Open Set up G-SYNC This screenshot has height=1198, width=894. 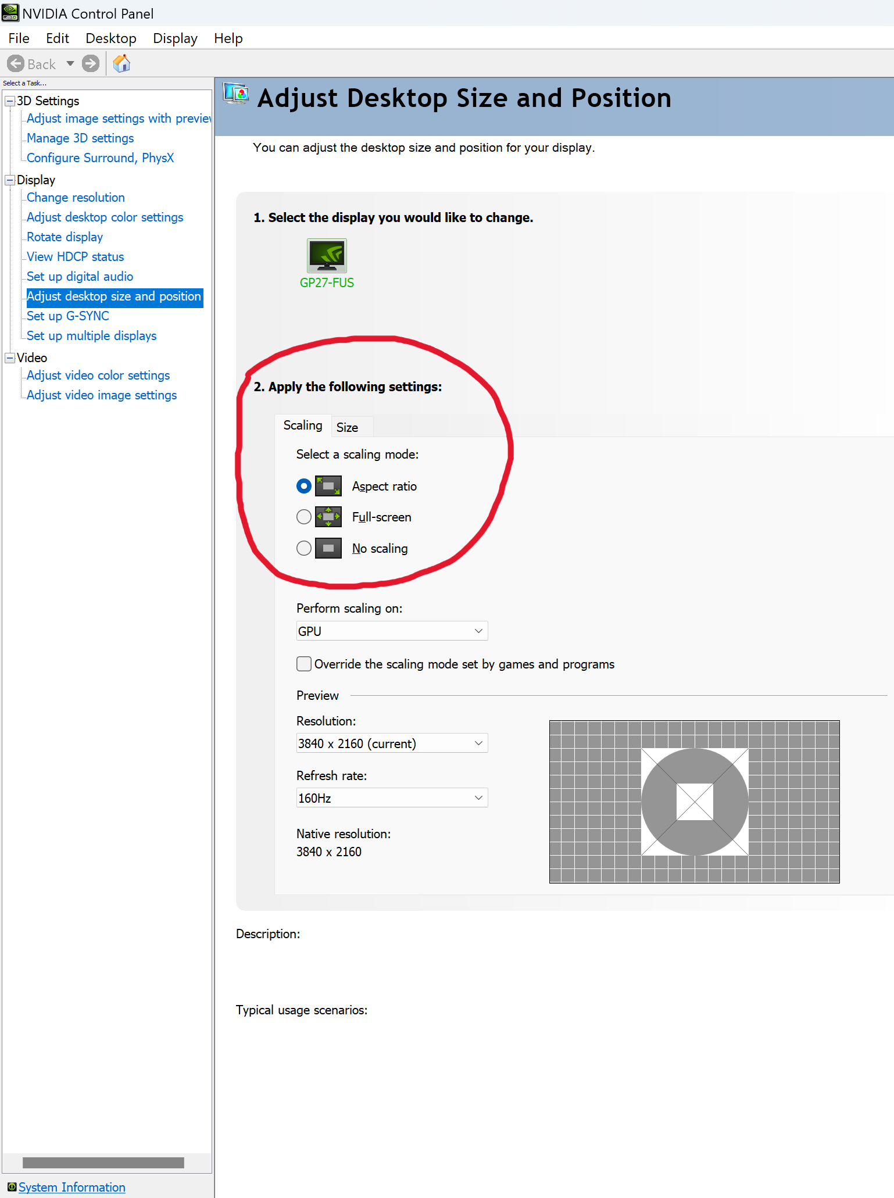[68, 316]
